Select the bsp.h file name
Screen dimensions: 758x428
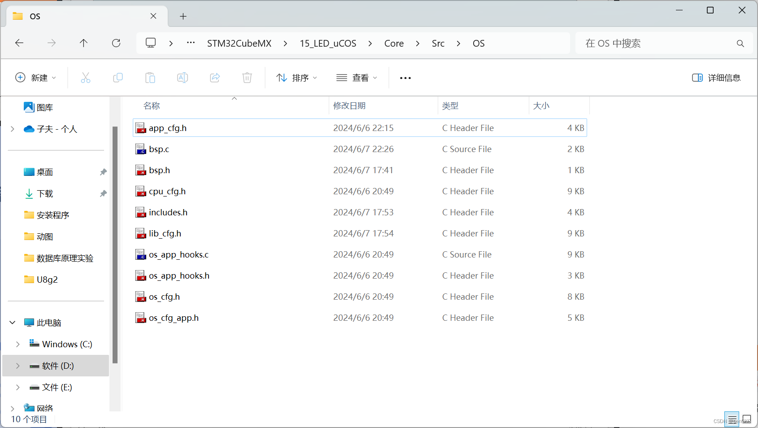pyautogui.click(x=159, y=170)
